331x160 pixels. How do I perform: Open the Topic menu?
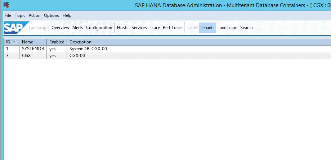click(20, 15)
